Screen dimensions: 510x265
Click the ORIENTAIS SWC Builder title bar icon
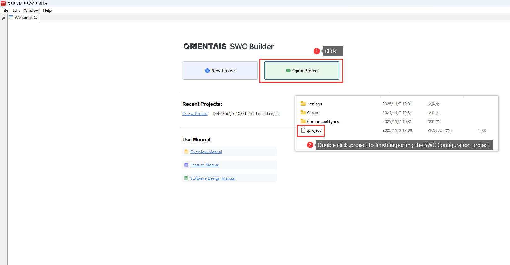coord(3,3)
